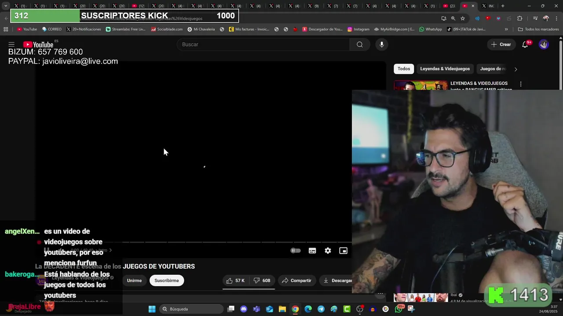Open Outlook from the taskbar
This screenshot has width=563, height=316.
[269, 309]
